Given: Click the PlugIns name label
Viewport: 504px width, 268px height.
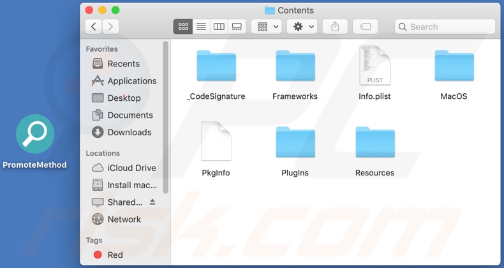Looking at the screenshot, I should click(x=295, y=173).
